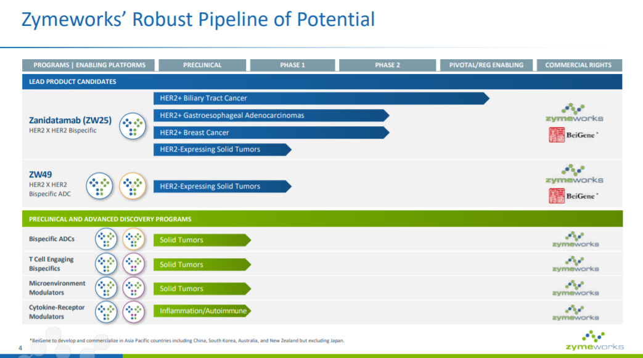
Task: Click the Bispecific ADCs row label
Action: pyautogui.click(x=52, y=238)
